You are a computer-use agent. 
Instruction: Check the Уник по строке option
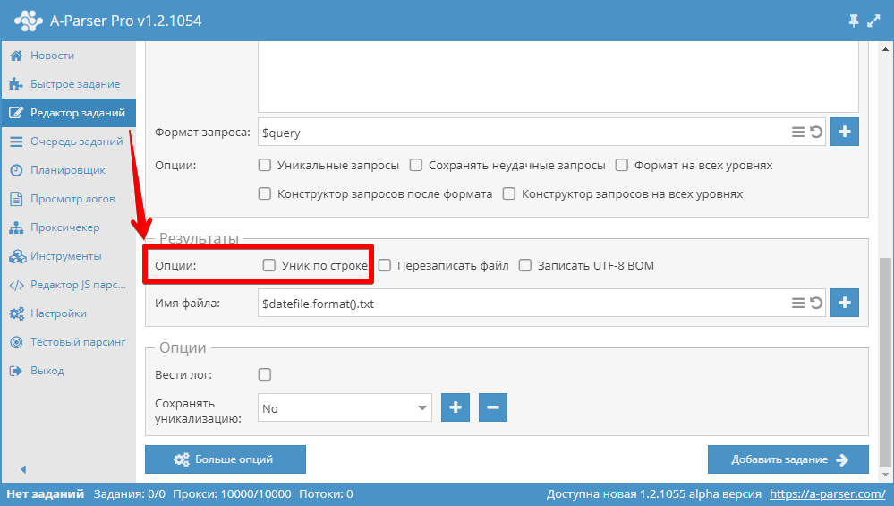point(268,265)
